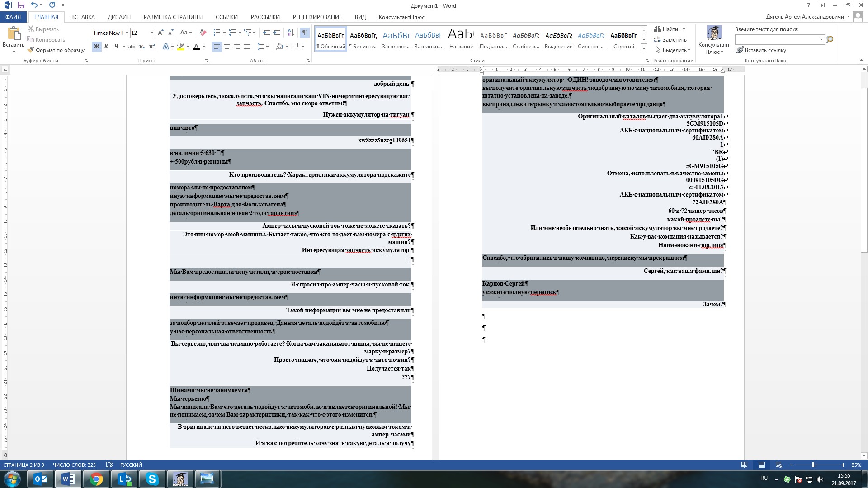Toggle italic (К) formatting
The image size is (868, 488).
coord(106,47)
